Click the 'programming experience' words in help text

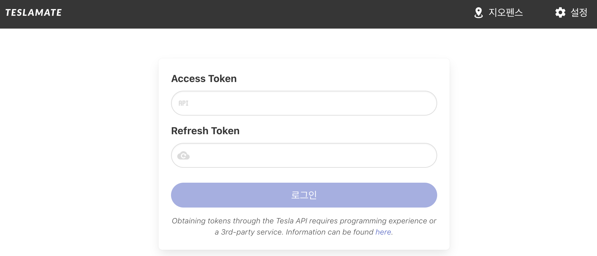point(383,221)
